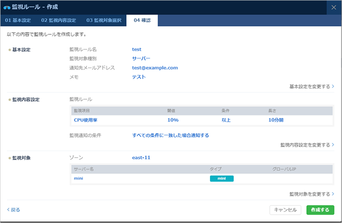Go back using the 戻る link
The image size is (342, 223).
14,210
